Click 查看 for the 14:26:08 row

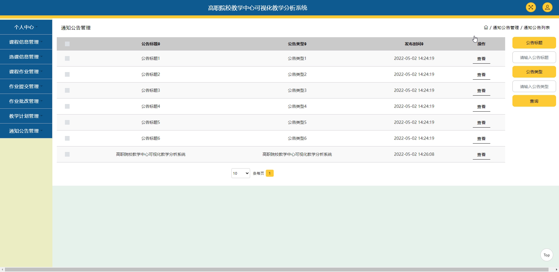(481, 155)
